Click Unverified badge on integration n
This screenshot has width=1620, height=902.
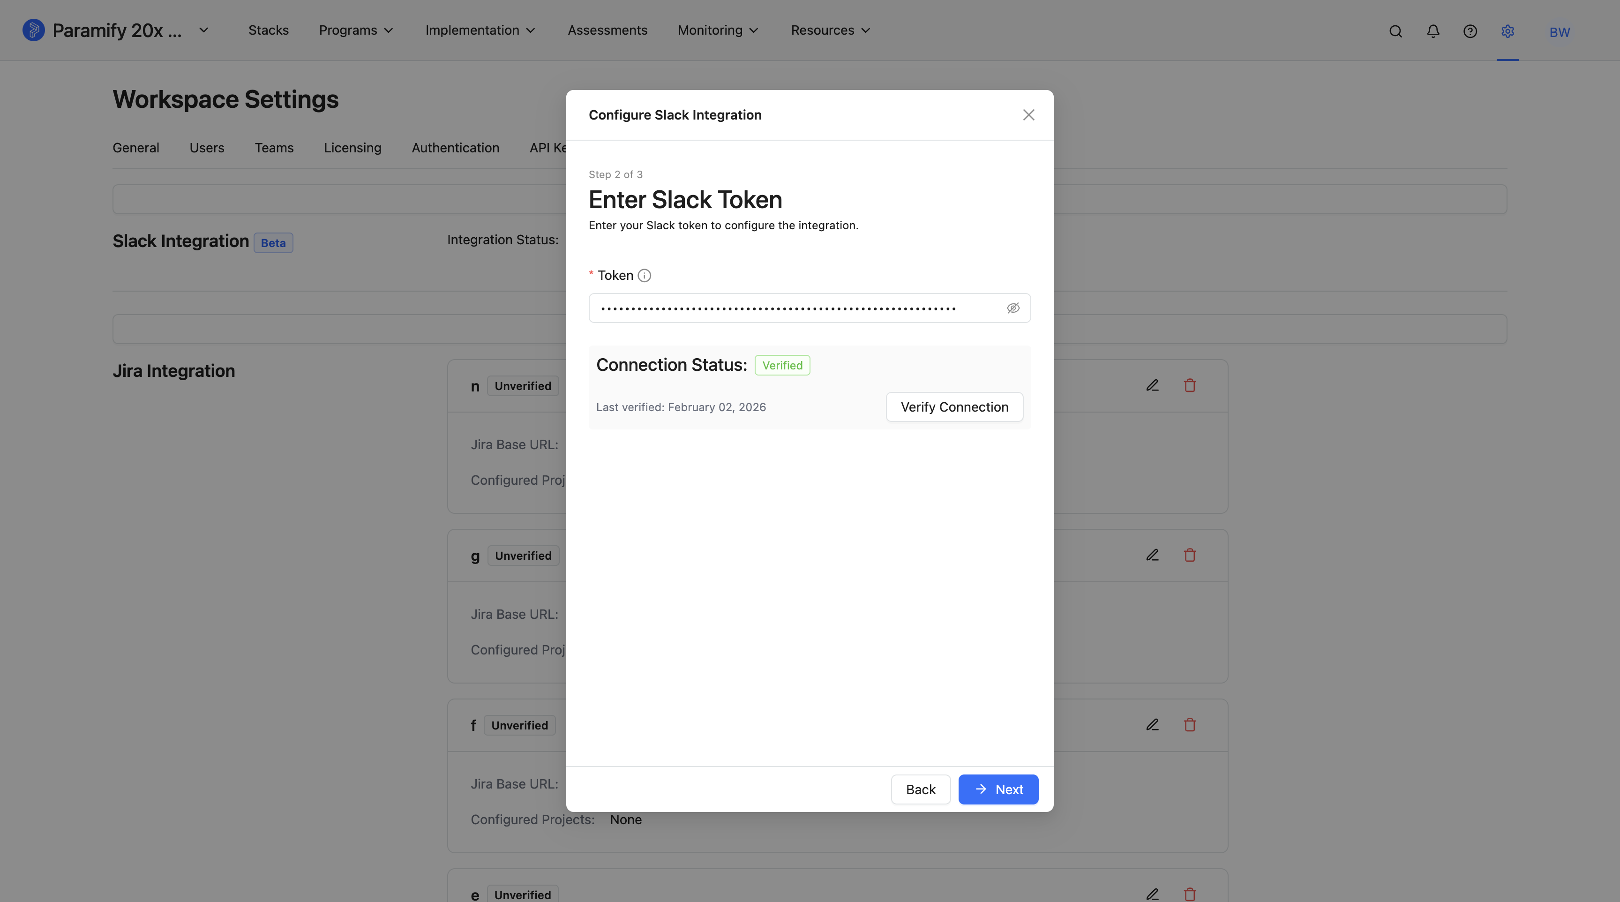point(523,386)
